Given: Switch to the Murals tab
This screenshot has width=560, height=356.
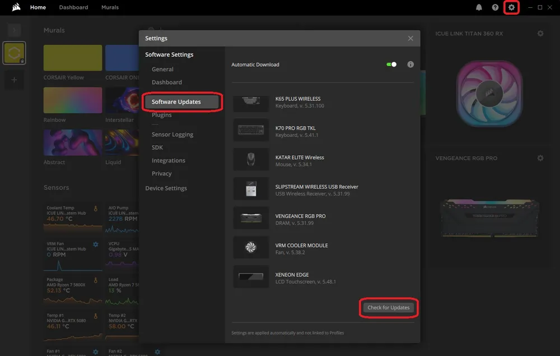Looking at the screenshot, I should point(110,7).
